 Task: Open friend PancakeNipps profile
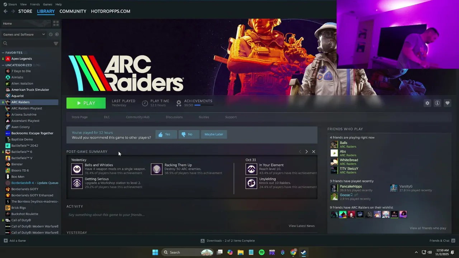(x=351, y=186)
